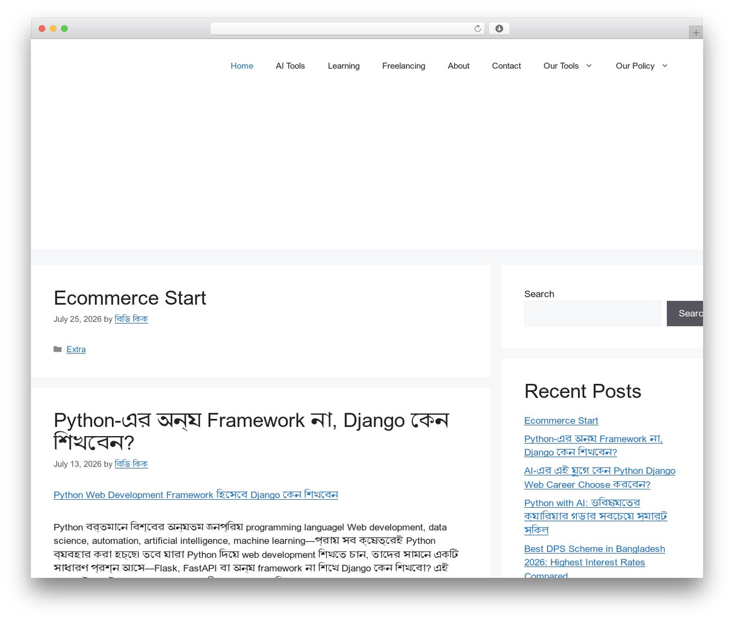Open the Learning menu item
Viewport: 734px width, 622px height.
pyautogui.click(x=343, y=66)
